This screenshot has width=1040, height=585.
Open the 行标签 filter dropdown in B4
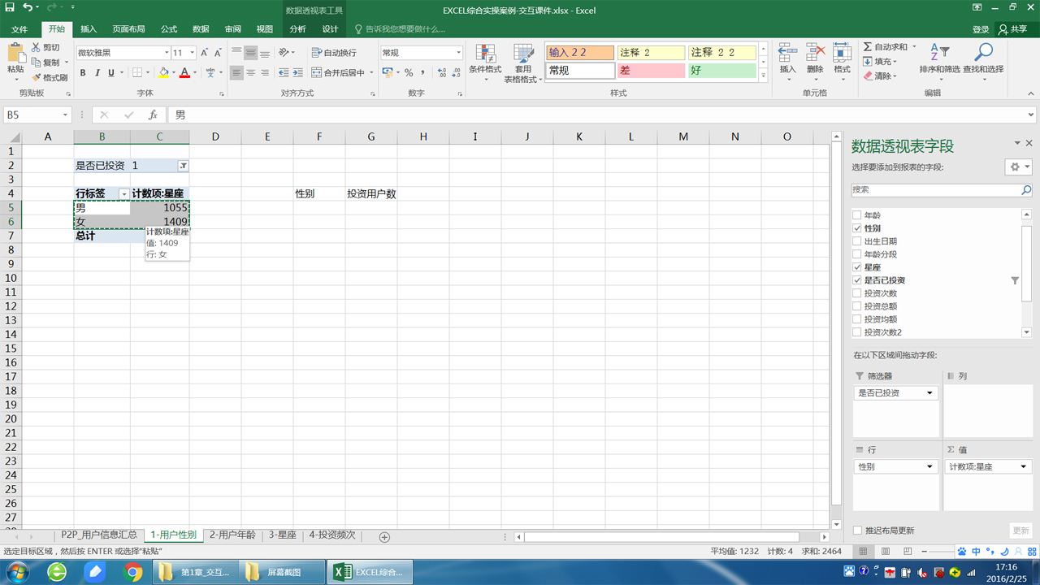tap(123, 194)
